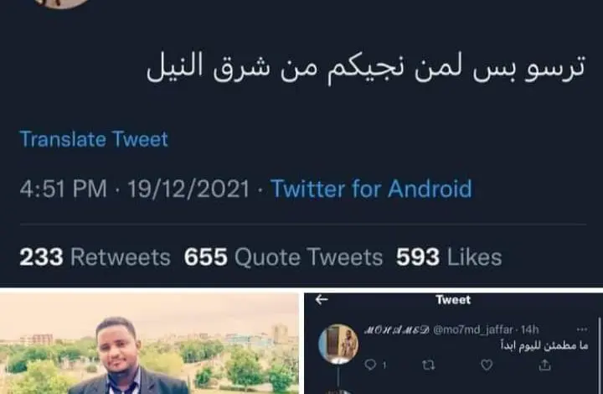View the 233 Retweets list

[95, 257]
